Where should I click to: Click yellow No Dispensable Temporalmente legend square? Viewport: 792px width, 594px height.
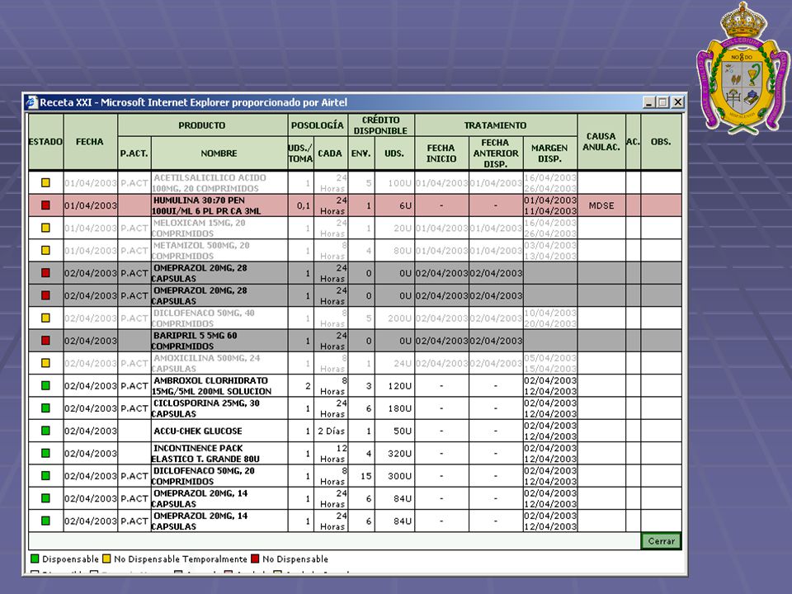click(x=106, y=559)
